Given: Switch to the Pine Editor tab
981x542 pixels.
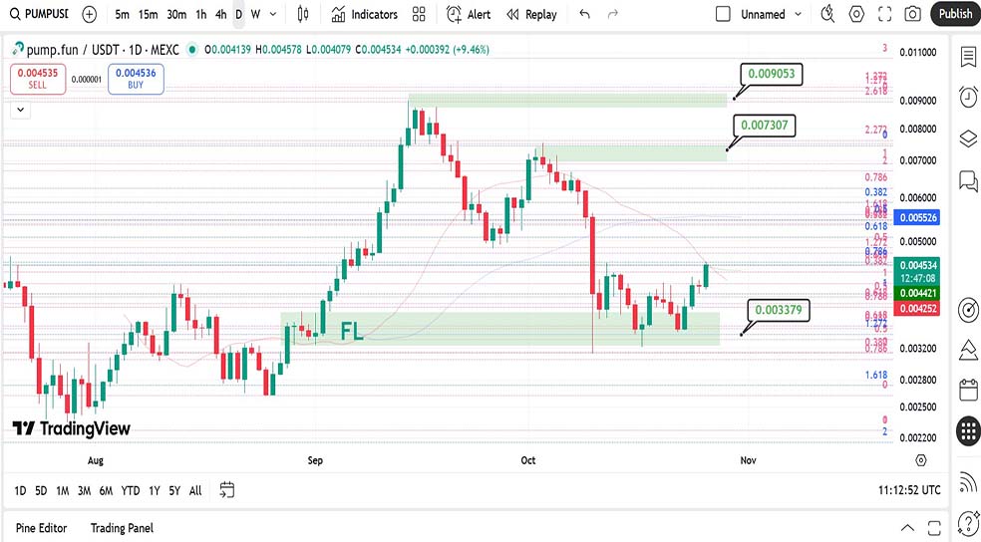Looking at the screenshot, I should coord(40,527).
